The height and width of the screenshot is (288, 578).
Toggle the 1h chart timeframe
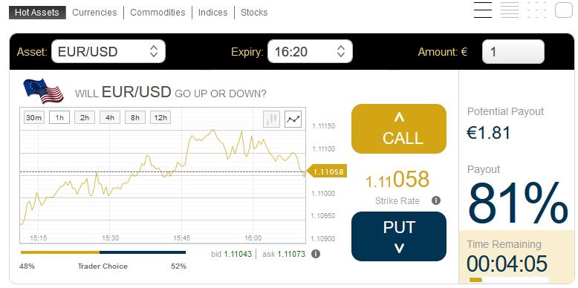[x=59, y=118]
